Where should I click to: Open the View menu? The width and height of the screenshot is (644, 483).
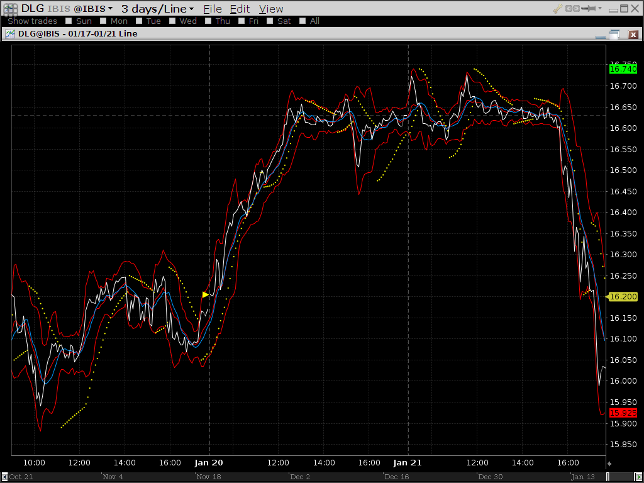tap(270, 9)
